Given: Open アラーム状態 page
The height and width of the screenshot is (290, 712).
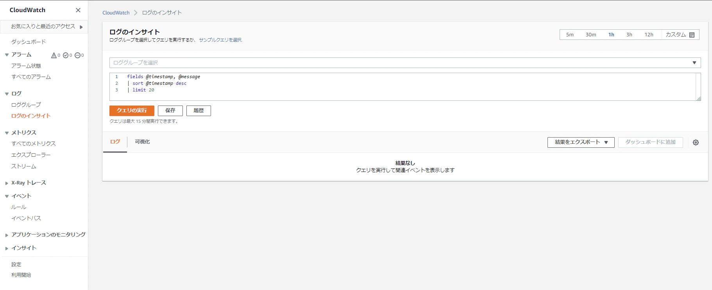Looking at the screenshot, I should 26,66.
